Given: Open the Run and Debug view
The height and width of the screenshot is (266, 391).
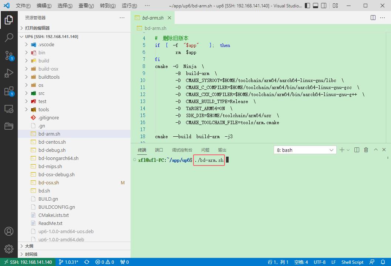Looking at the screenshot, I should pos(9,73).
